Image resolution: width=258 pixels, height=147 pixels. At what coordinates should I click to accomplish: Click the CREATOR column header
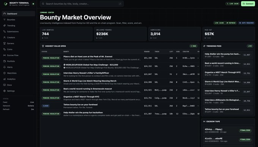[x=186, y=52]
